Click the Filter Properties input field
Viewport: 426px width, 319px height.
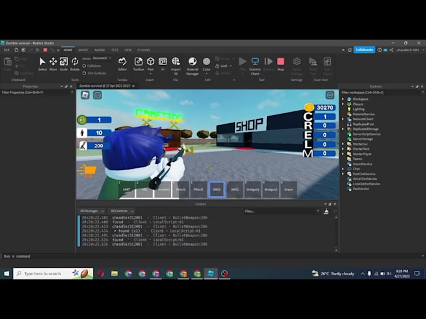pos(37,92)
